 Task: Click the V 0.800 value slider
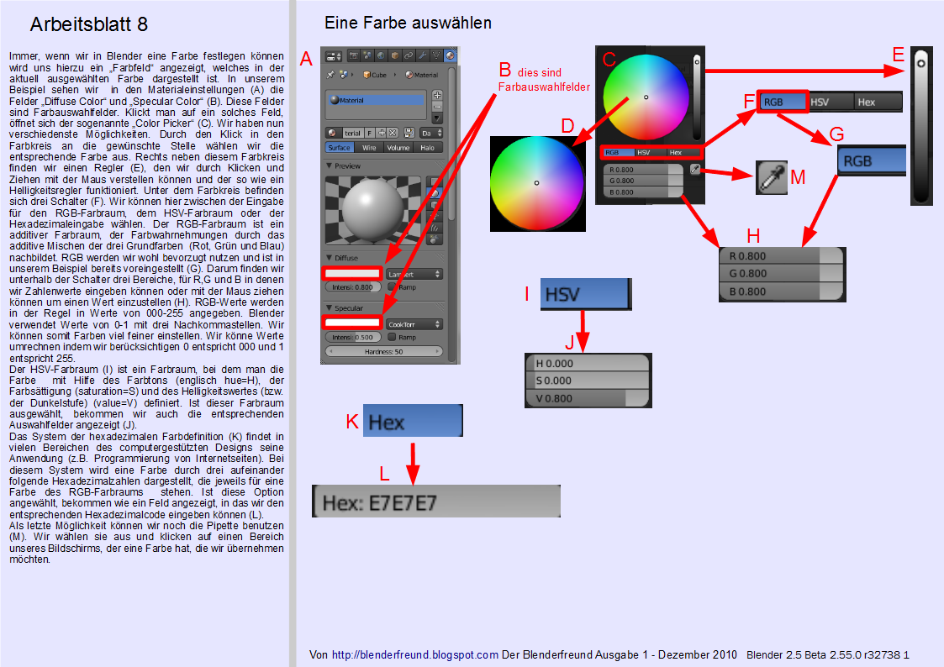588,398
